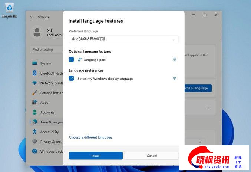Click the Settings back arrow
Viewport: 251px width, 172px height.
coord(32,17)
